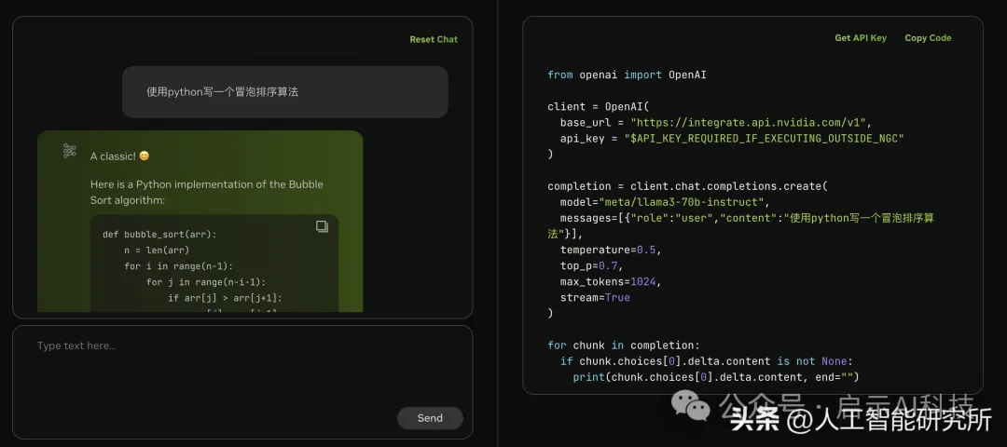This screenshot has width=1007, height=447.
Task: Click the api_key placeholder string
Action: click(764, 139)
